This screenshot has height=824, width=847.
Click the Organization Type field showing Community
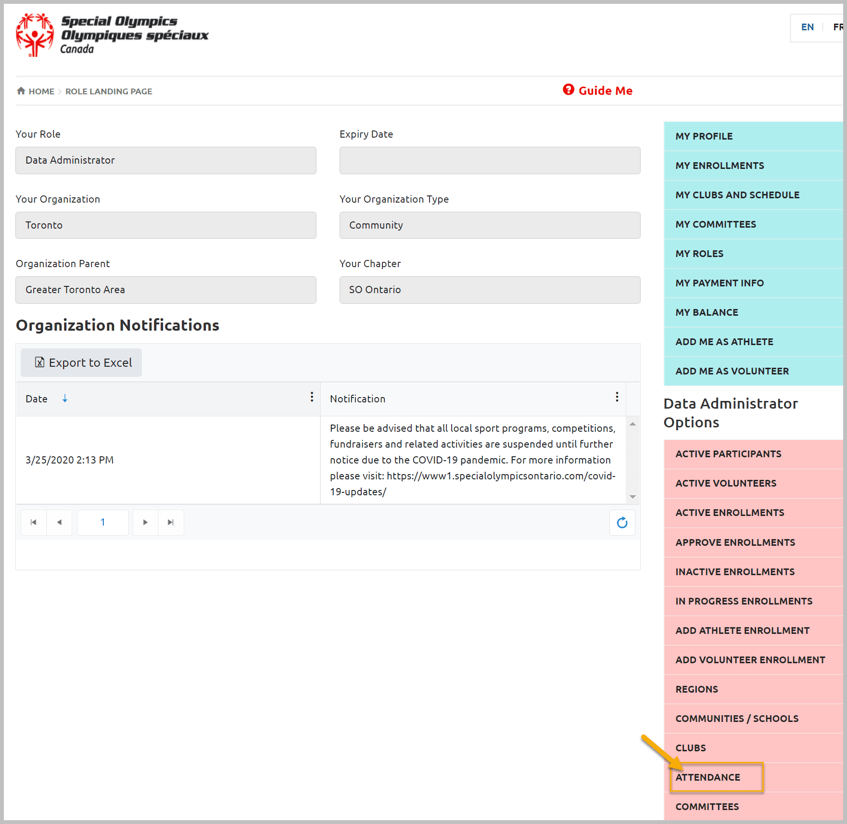(490, 225)
